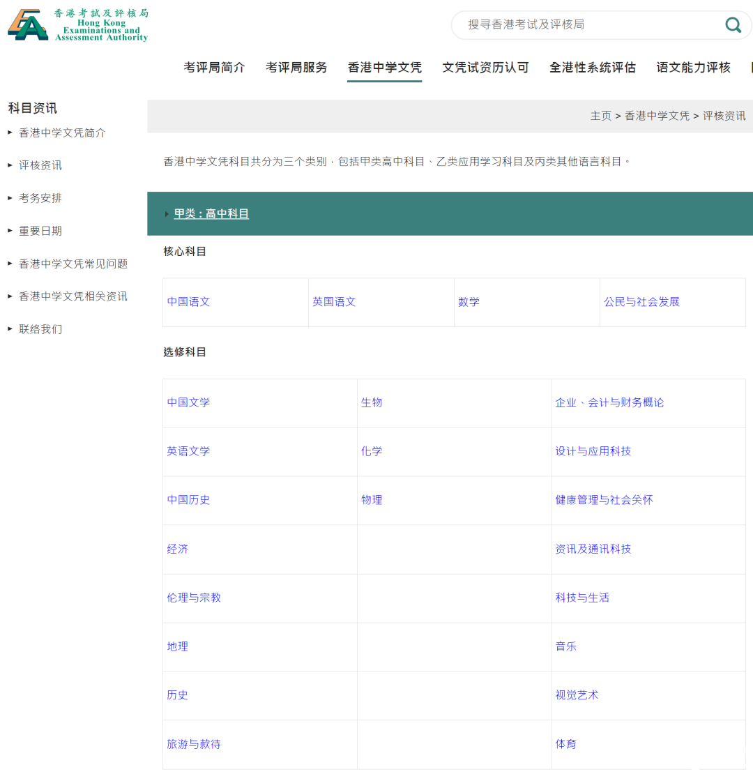This screenshot has height=774, width=753.
Task: Open the 体育 subject link
Action: [566, 744]
